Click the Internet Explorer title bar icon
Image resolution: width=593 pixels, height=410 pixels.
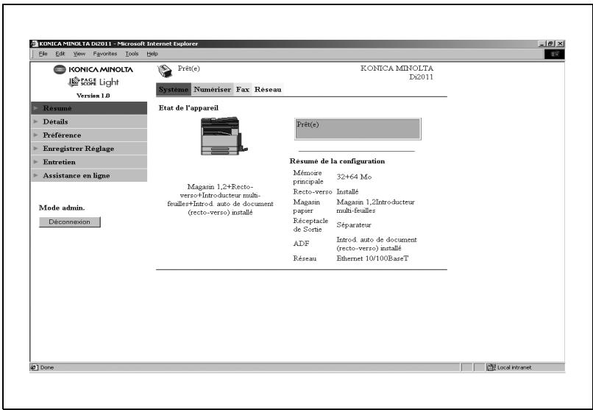[35, 43]
